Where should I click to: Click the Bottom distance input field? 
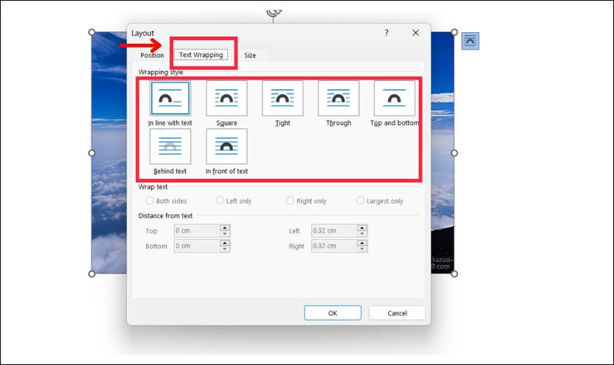tap(197, 246)
